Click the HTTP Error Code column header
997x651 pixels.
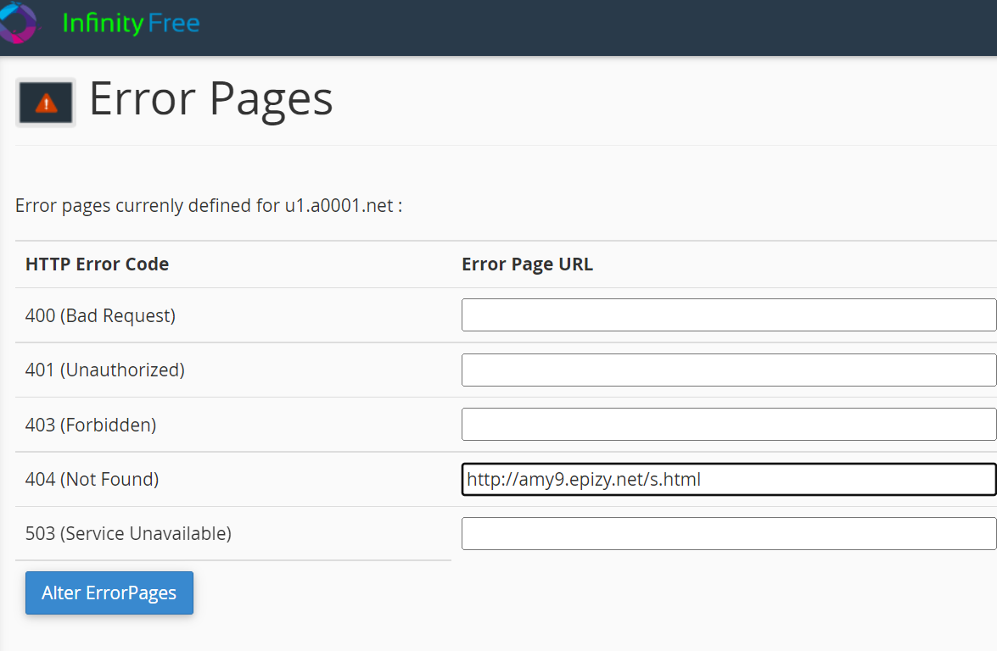tap(98, 264)
